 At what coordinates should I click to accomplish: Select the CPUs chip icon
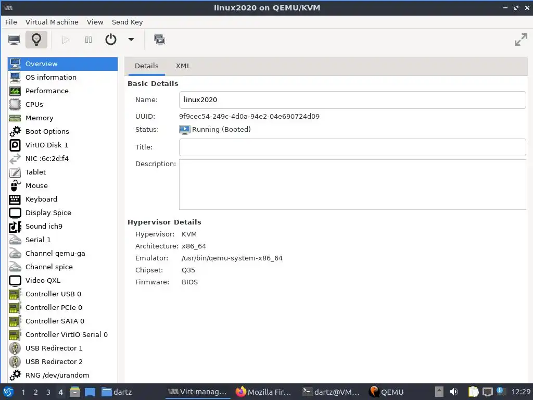point(15,104)
